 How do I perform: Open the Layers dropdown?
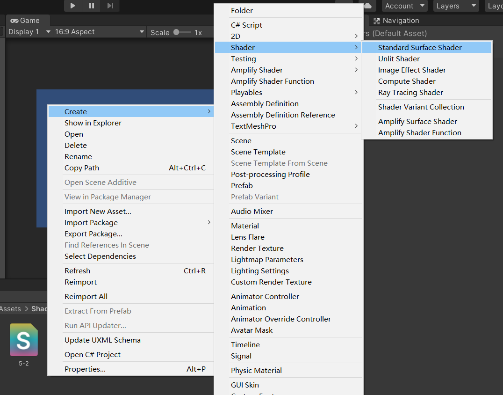(x=455, y=6)
